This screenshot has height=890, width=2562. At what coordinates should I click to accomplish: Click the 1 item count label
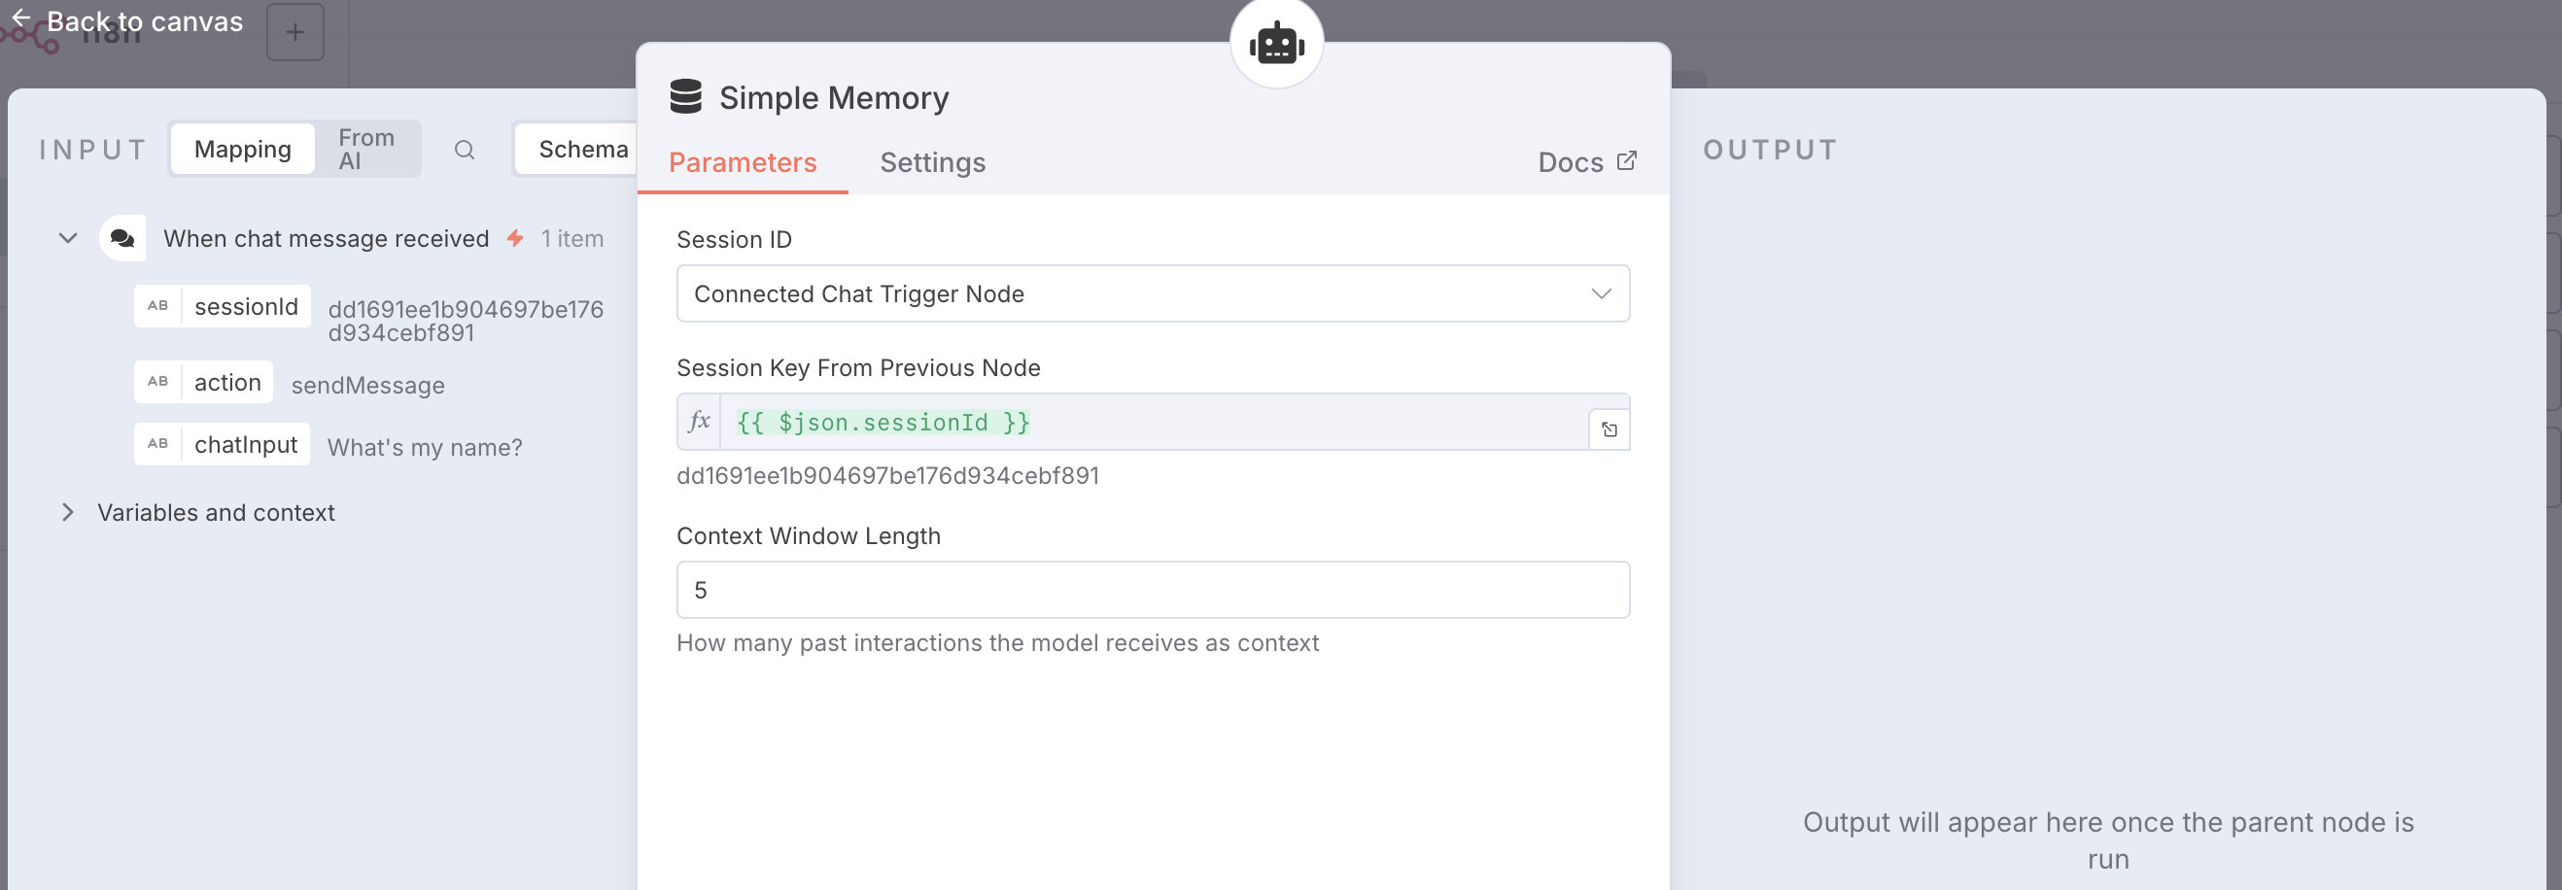[x=571, y=239]
